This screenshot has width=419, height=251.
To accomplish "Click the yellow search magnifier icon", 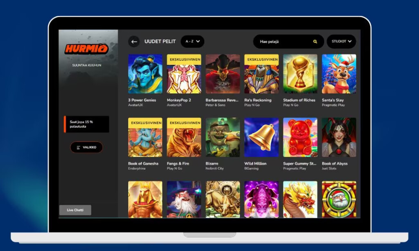I will 315,42.
